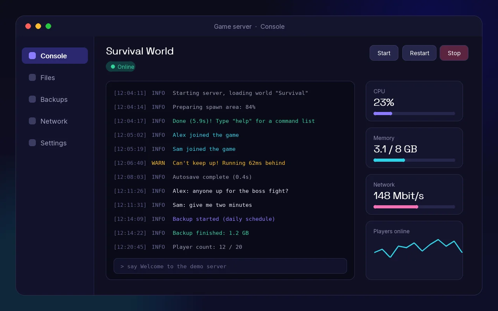Click the red close window button
Image resolution: width=498 pixels, height=311 pixels.
pyautogui.click(x=28, y=26)
